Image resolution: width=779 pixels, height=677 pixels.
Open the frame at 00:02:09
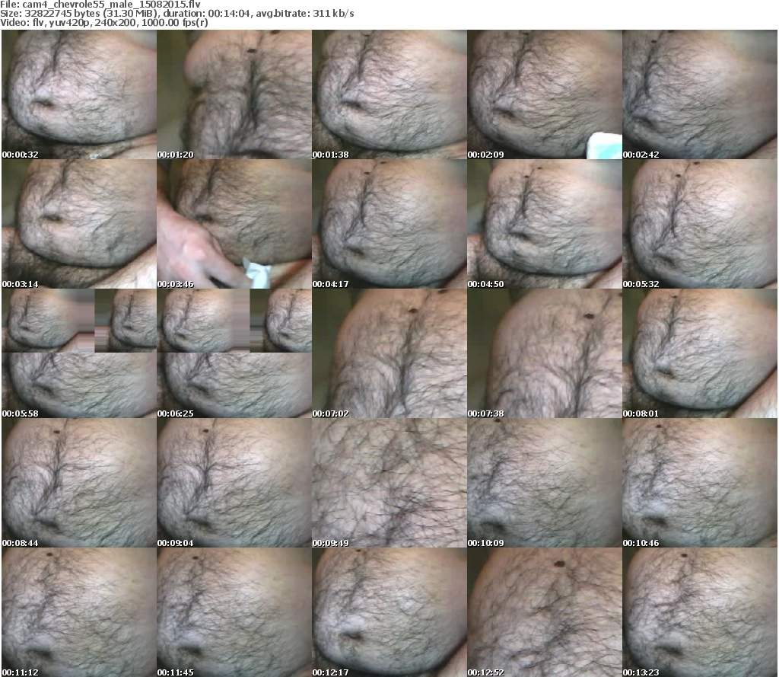click(544, 94)
